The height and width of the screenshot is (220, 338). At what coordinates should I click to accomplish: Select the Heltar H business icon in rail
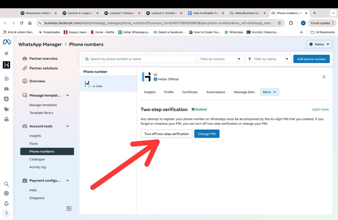[x=7, y=65]
